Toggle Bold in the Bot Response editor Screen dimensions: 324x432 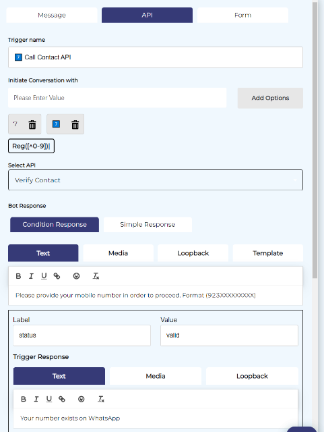(18, 276)
